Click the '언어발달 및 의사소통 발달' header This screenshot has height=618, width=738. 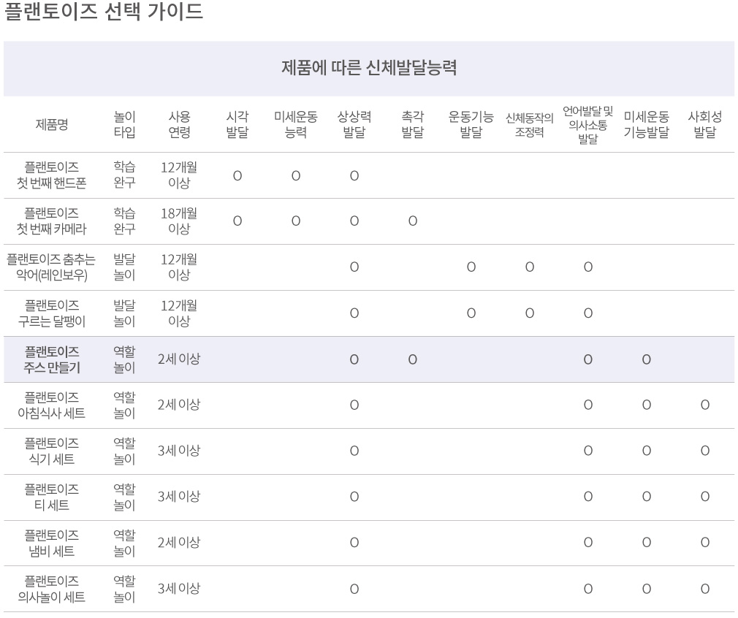(x=588, y=125)
